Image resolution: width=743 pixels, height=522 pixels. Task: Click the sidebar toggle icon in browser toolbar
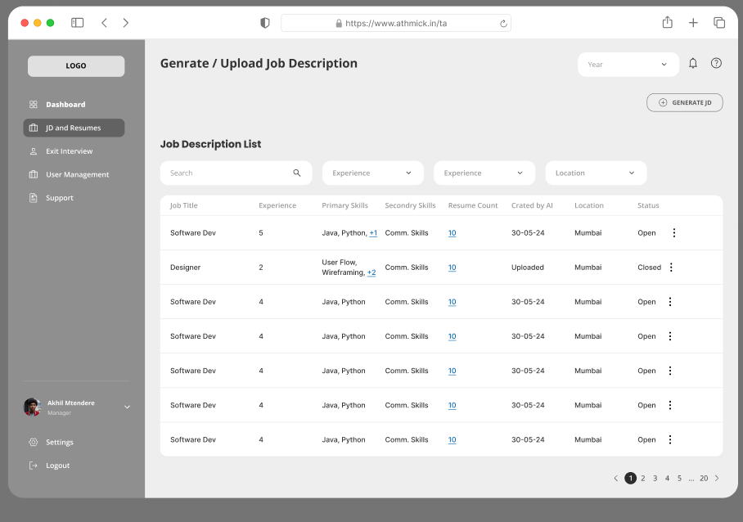point(77,23)
